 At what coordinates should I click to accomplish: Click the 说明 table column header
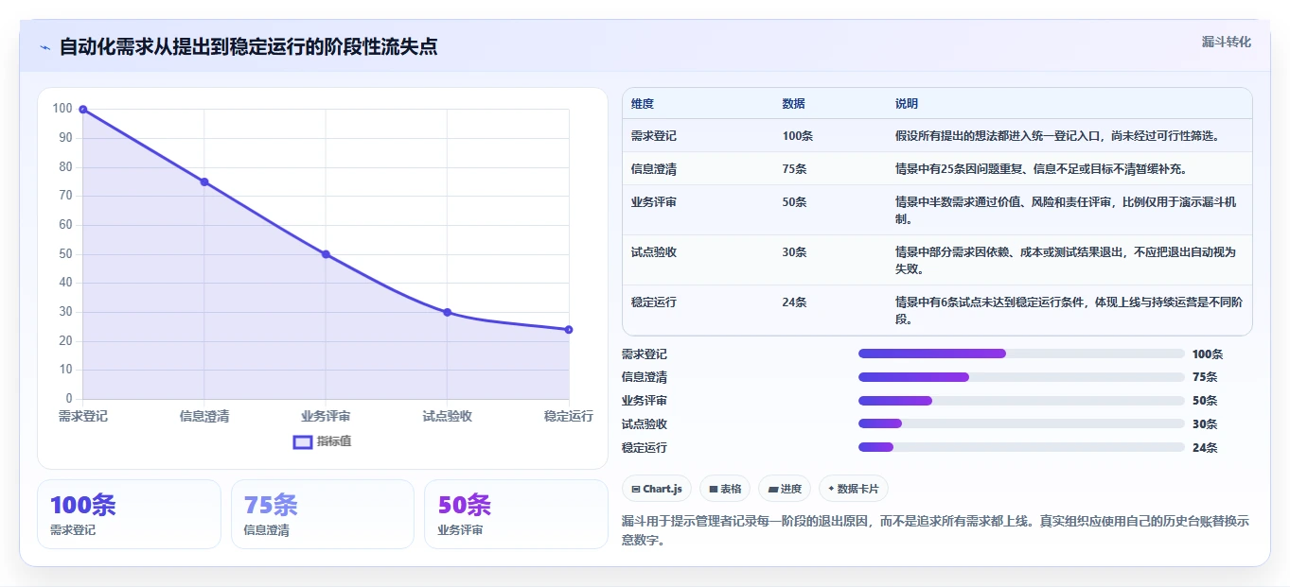tap(907, 104)
